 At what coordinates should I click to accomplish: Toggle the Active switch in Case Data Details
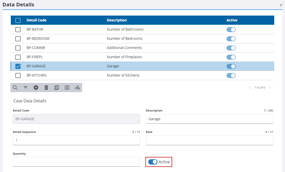click(153, 162)
